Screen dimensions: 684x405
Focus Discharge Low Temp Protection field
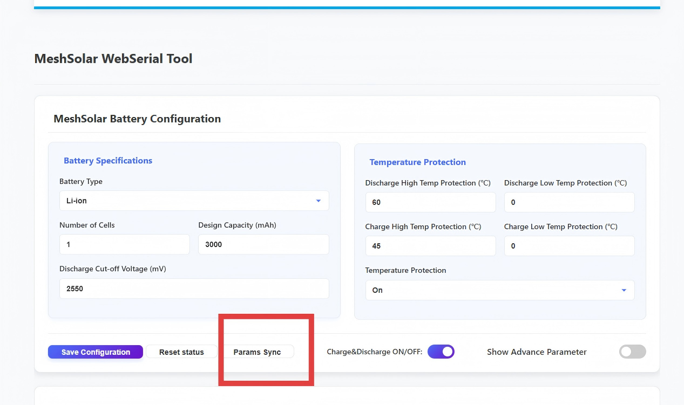pyautogui.click(x=569, y=202)
